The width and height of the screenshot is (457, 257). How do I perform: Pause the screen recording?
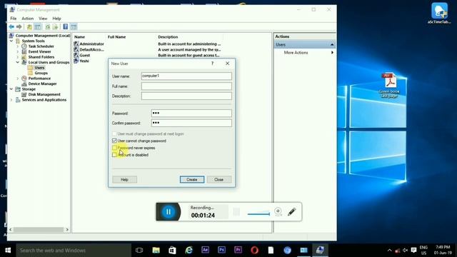coord(169,212)
